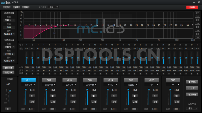Open CH1 output type dropdown 前左全频
The width and height of the screenshot is (202, 113).
[x=29, y=85]
